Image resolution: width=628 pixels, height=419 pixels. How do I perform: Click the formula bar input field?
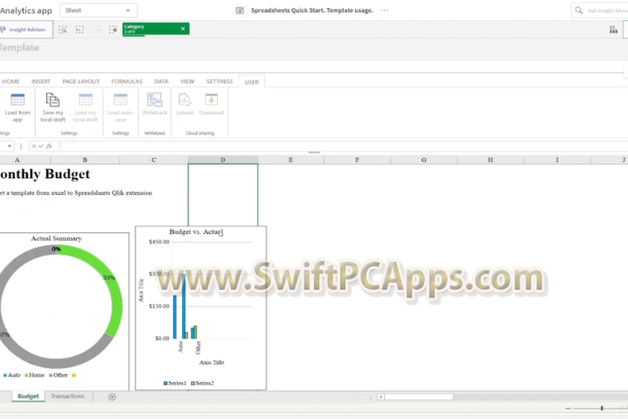(x=345, y=147)
